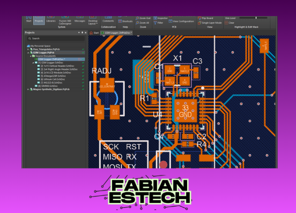Switch to the Start tab

pyautogui.click(x=94, y=33)
